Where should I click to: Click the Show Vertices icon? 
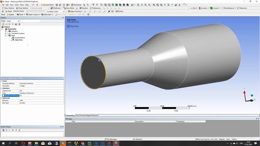(x=3, y=8)
